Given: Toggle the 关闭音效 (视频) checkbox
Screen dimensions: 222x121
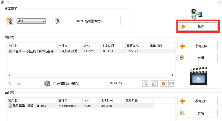Looking at the screenshot, I should click(55, 83).
